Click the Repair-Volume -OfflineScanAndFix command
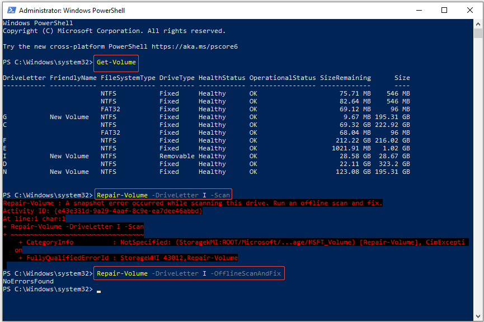The width and height of the screenshot is (484, 322). 189,273
